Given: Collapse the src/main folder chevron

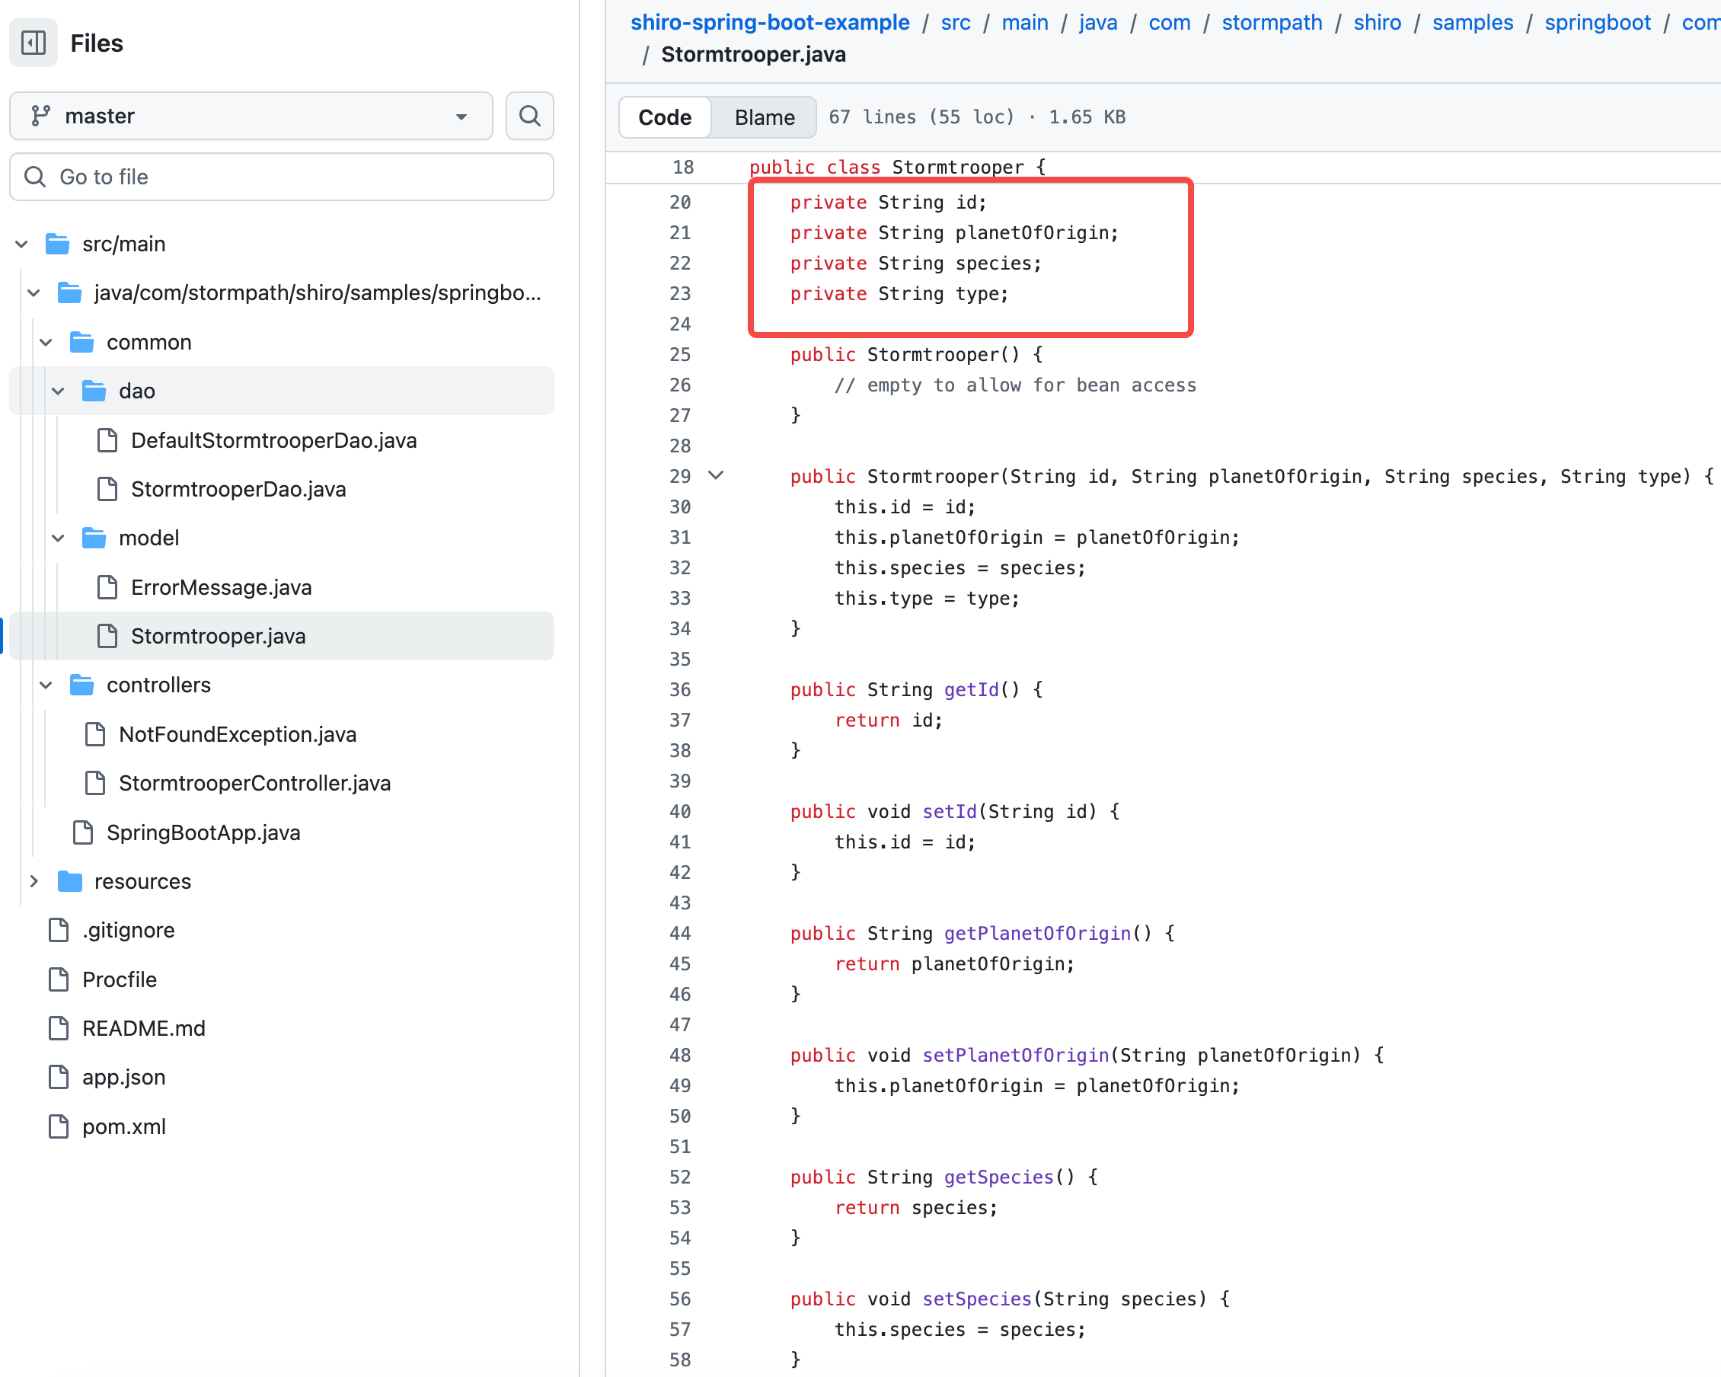Looking at the screenshot, I should click(x=21, y=244).
